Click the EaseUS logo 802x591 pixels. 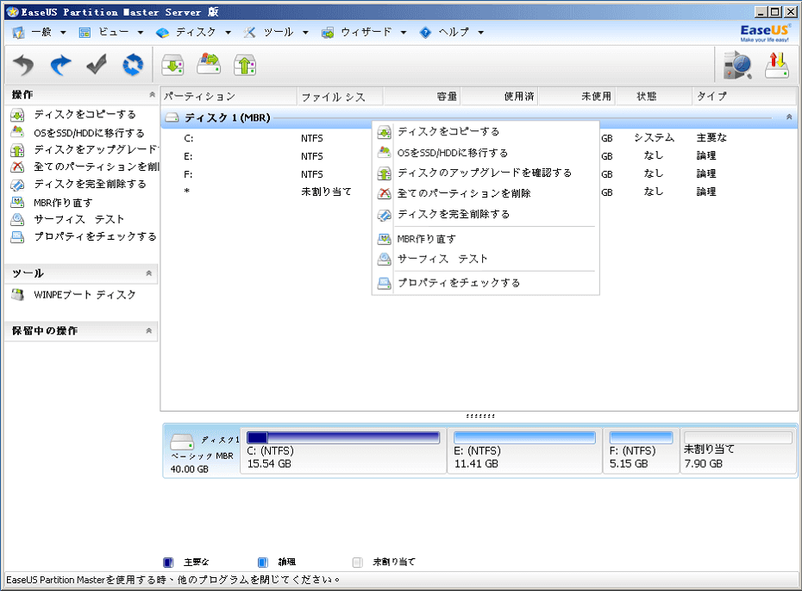(765, 34)
